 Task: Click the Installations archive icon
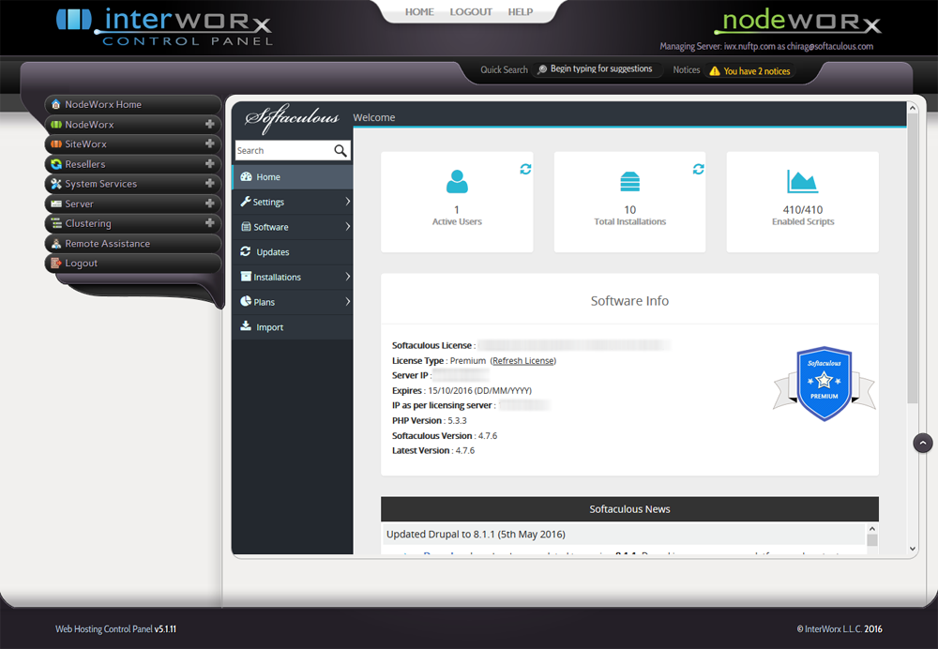pos(246,277)
